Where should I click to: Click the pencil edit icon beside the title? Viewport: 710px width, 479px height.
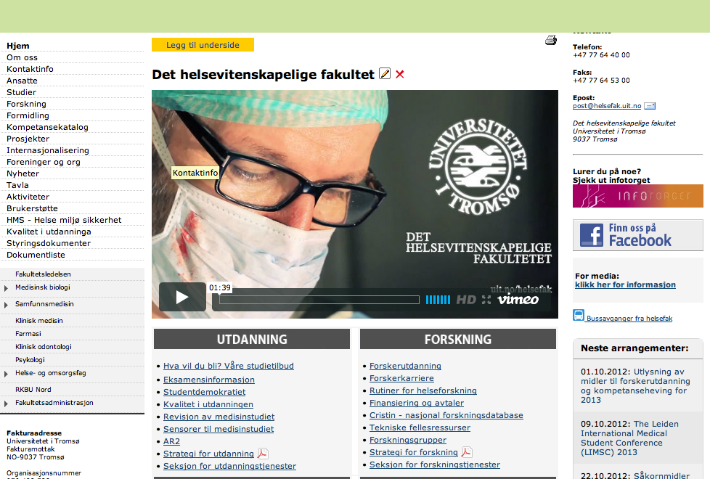point(385,73)
